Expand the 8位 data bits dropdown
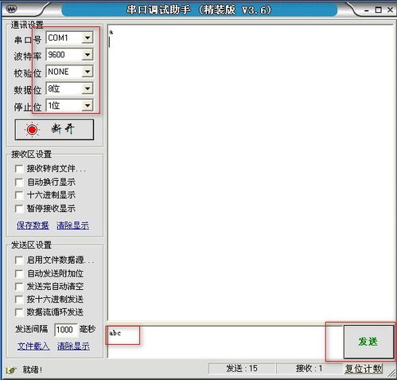Viewport: 397px width, 380px height. pyautogui.click(x=88, y=88)
